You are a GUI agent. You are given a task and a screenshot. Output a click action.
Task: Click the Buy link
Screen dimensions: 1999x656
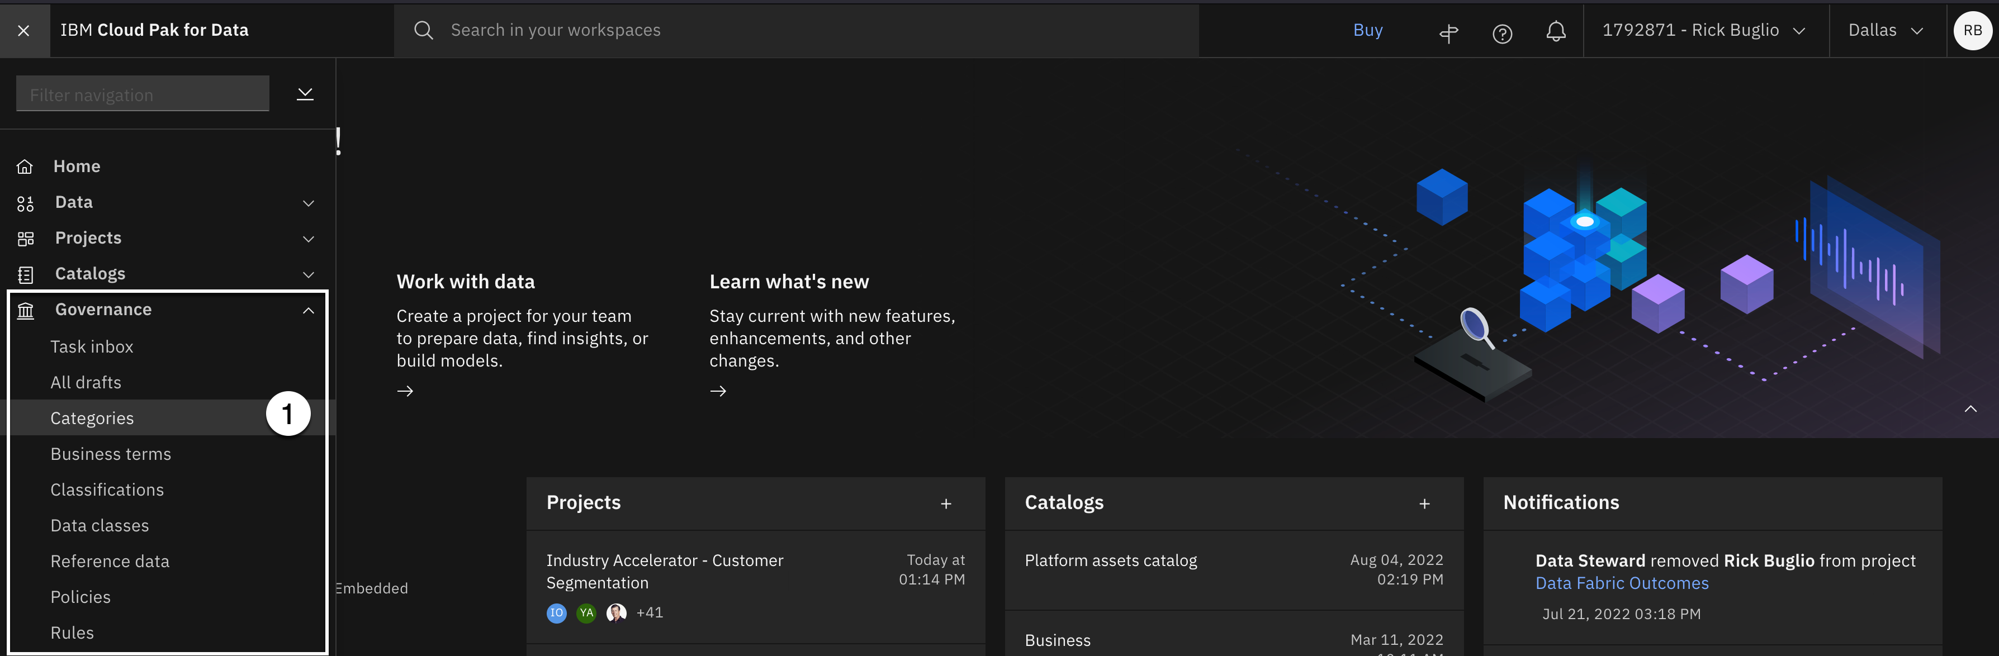click(1367, 30)
